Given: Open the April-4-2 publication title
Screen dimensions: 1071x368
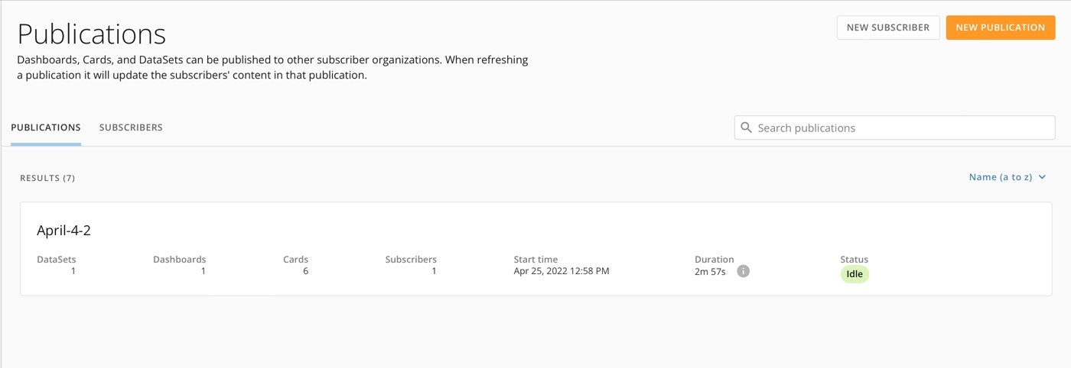Looking at the screenshot, I should (x=64, y=231).
